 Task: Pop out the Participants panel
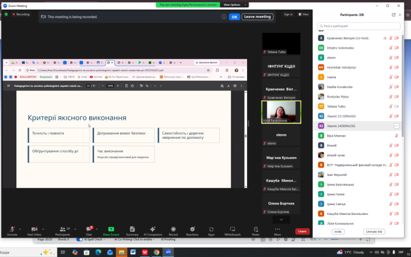[x=394, y=15]
